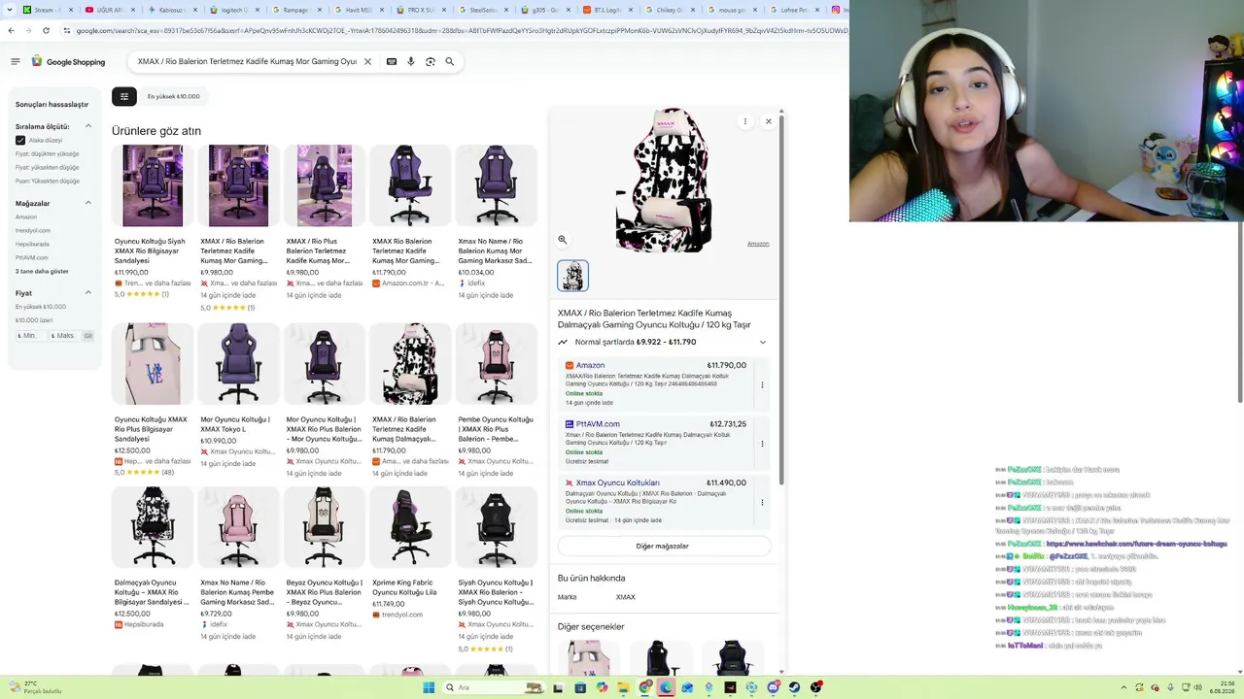Show 3 more stores in filter list
The width and height of the screenshot is (1244, 699).
42,271
